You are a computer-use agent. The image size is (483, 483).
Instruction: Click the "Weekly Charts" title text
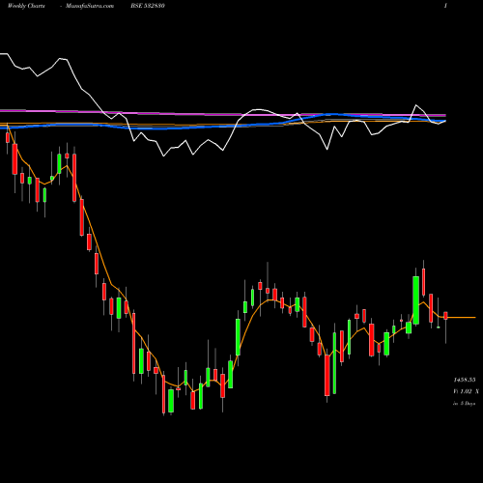coord(26,6)
